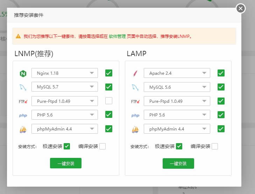The height and width of the screenshot is (194, 255).
Task: Click the php logo icon in LNMP
Action: 23,115
